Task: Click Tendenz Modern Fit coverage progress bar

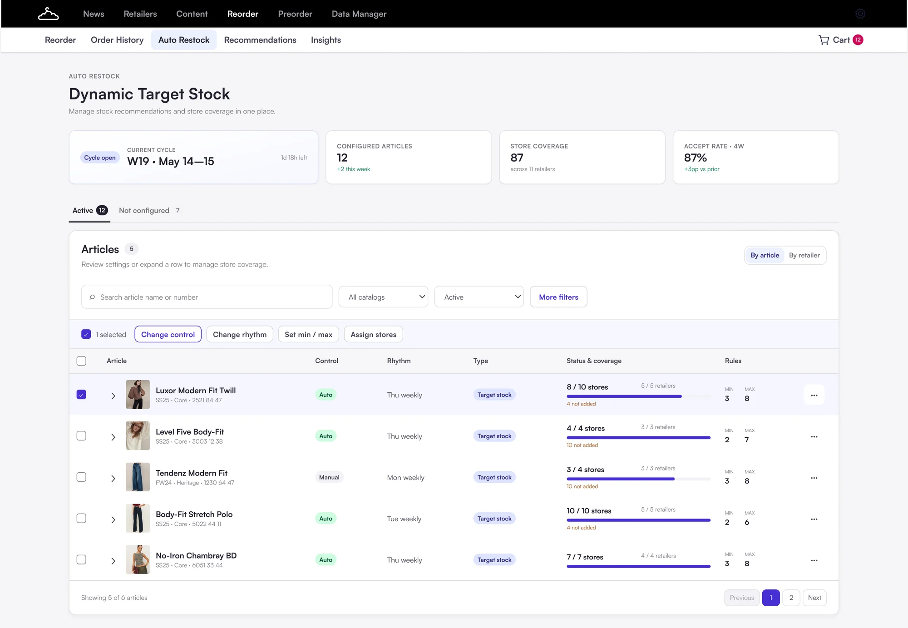Action: tap(638, 479)
